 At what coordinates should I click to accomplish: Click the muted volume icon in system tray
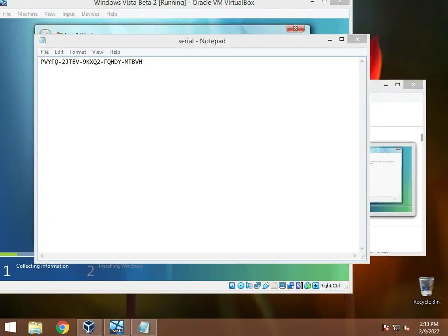click(407, 328)
